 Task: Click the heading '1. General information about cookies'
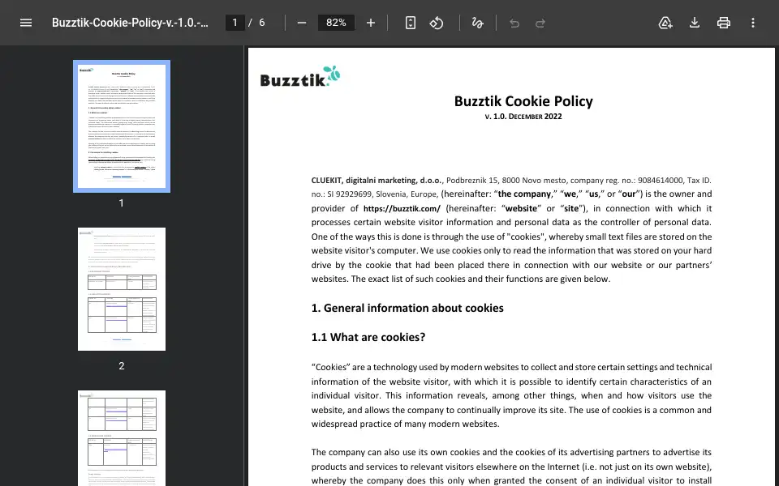[x=407, y=308]
